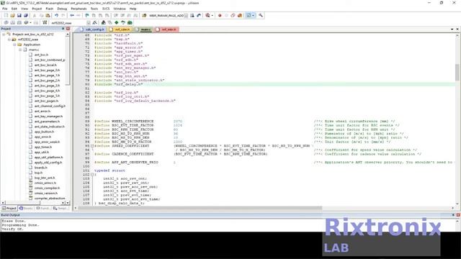Open the Project menu
Viewport: 461px width, 259px height.
click(x=37, y=9)
